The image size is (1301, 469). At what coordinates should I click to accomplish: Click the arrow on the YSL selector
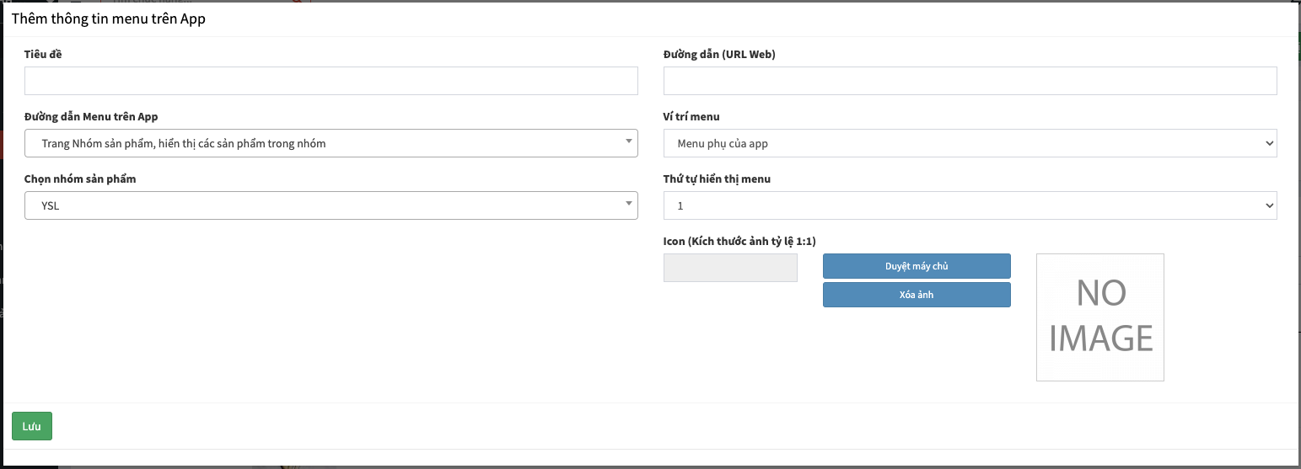pyautogui.click(x=629, y=203)
